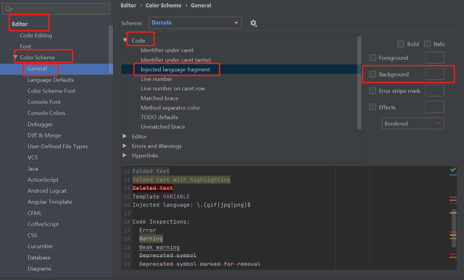The width and height of the screenshot is (464, 280).
Task: Click the attributes list scrollbar
Action: pos(359,83)
